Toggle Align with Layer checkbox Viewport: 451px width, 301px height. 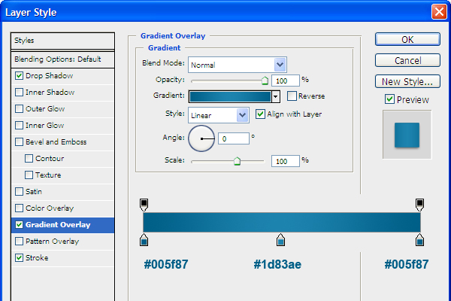click(260, 114)
